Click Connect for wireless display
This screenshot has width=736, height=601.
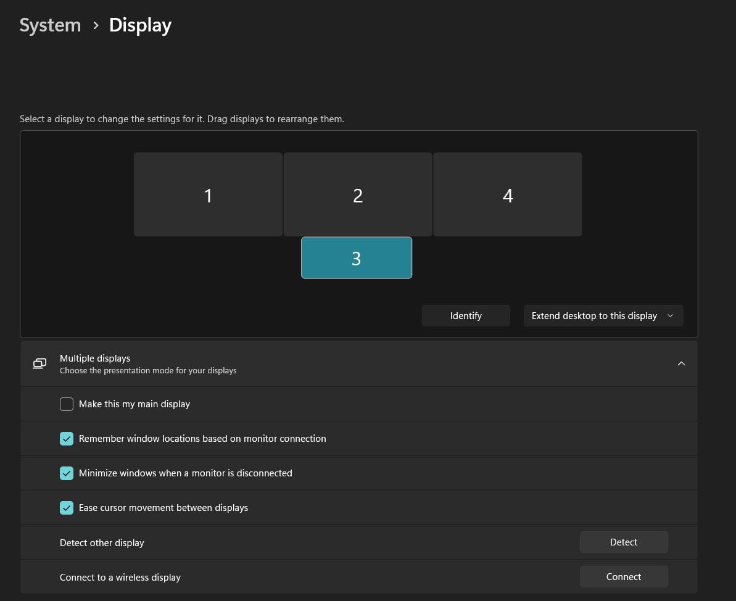[x=623, y=576]
